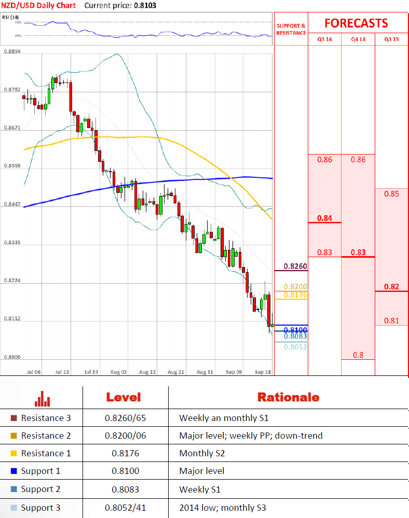This screenshot has width=409, height=518.
Task: Click the 0.8260/65 level cell
Action: [125, 418]
